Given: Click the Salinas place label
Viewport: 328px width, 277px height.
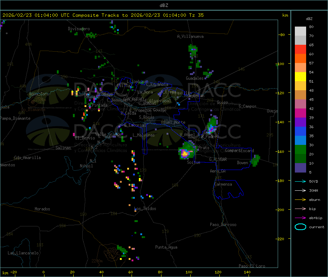Looking at the screenshot, I should 63,148.
